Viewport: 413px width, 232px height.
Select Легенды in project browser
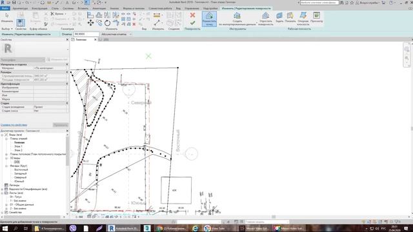coord(14,185)
